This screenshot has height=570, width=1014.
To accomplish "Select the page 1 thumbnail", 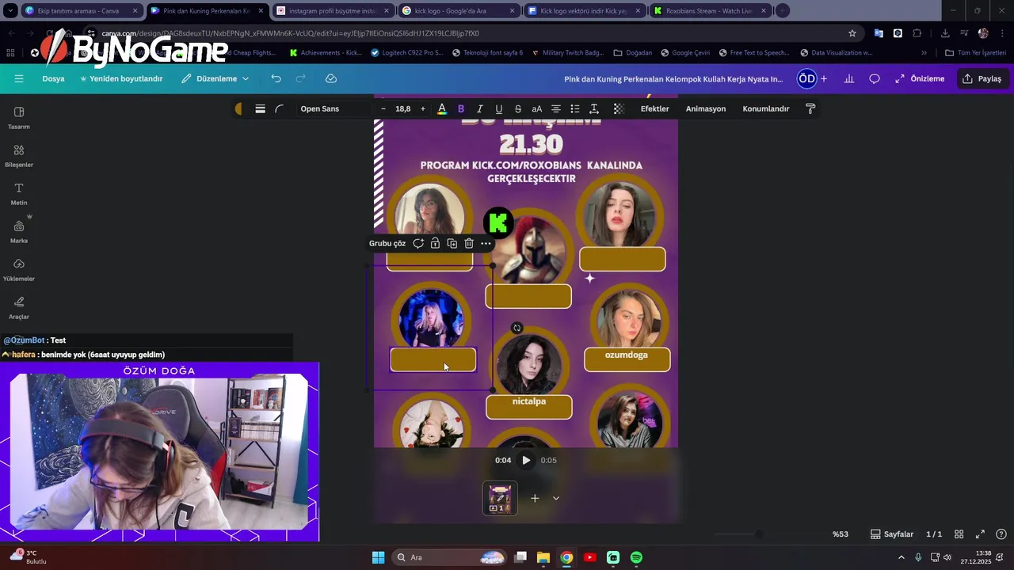I will [x=500, y=498].
